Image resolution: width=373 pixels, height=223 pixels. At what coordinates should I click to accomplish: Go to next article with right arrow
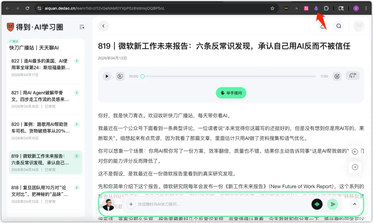[x=355, y=167]
